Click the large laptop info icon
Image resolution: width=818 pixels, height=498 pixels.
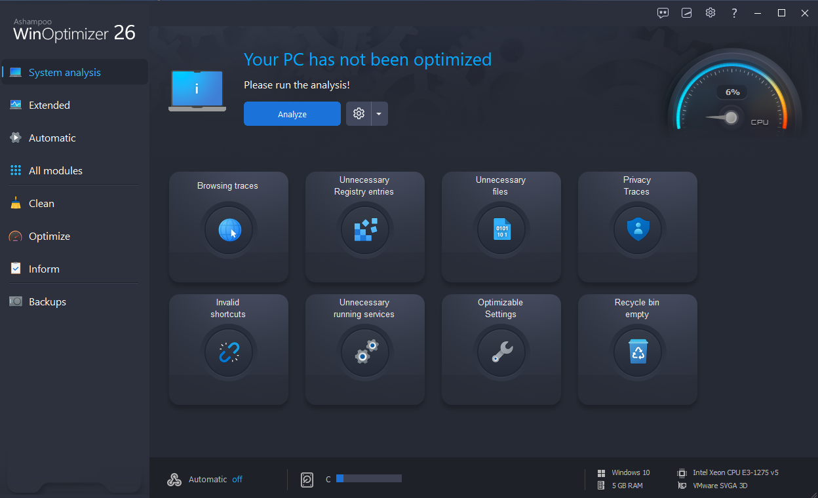tap(197, 91)
